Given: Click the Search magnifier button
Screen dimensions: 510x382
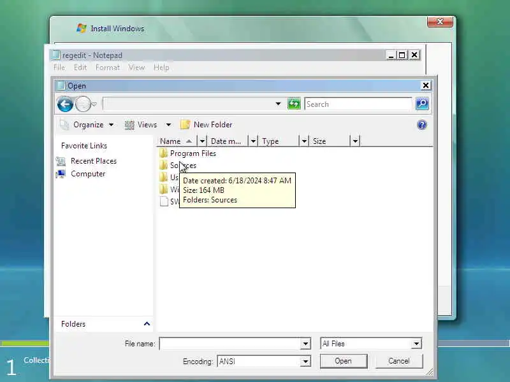Looking at the screenshot, I should [x=422, y=104].
